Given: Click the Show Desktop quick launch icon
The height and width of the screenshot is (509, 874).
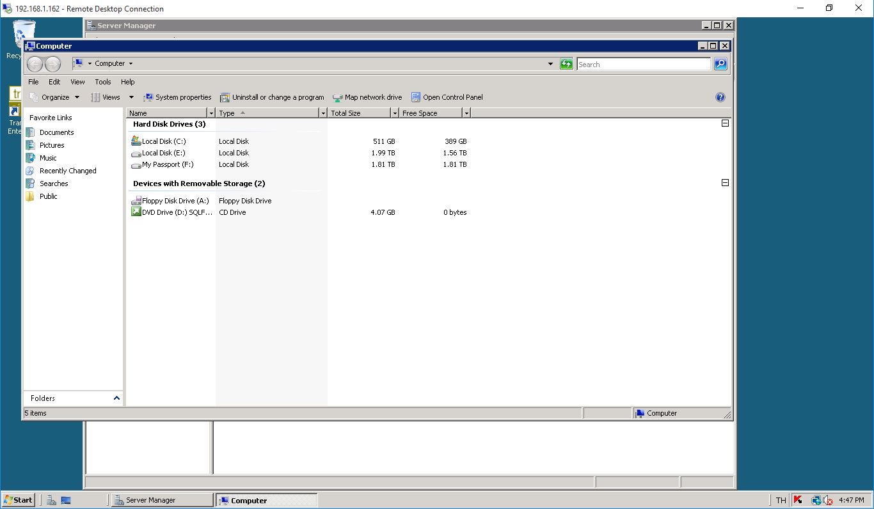Looking at the screenshot, I should point(66,500).
